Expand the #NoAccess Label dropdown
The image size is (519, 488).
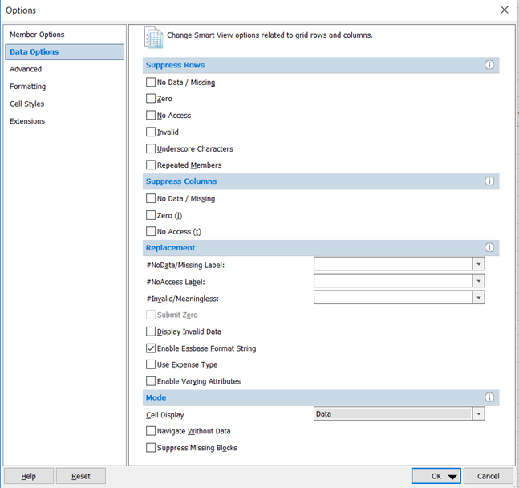tap(478, 281)
